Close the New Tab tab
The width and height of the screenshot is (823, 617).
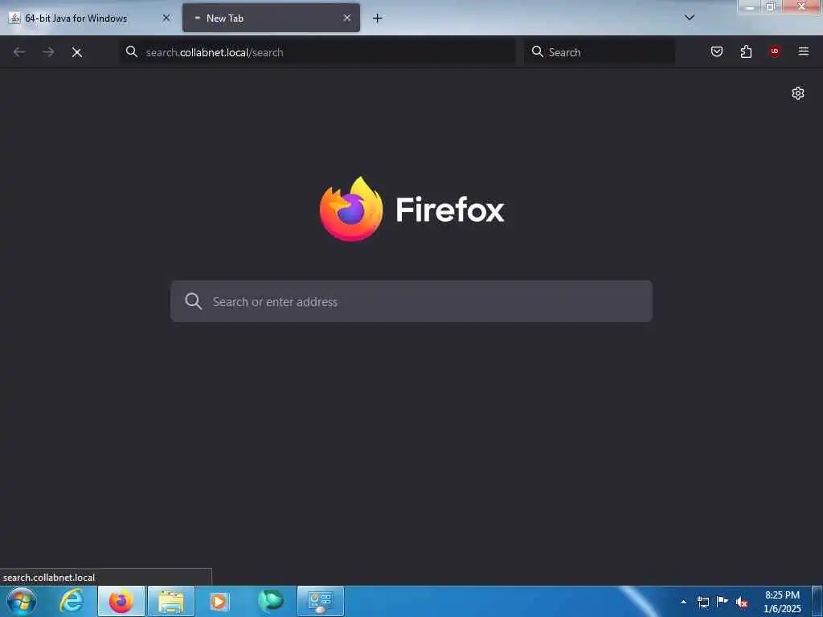[x=347, y=18]
